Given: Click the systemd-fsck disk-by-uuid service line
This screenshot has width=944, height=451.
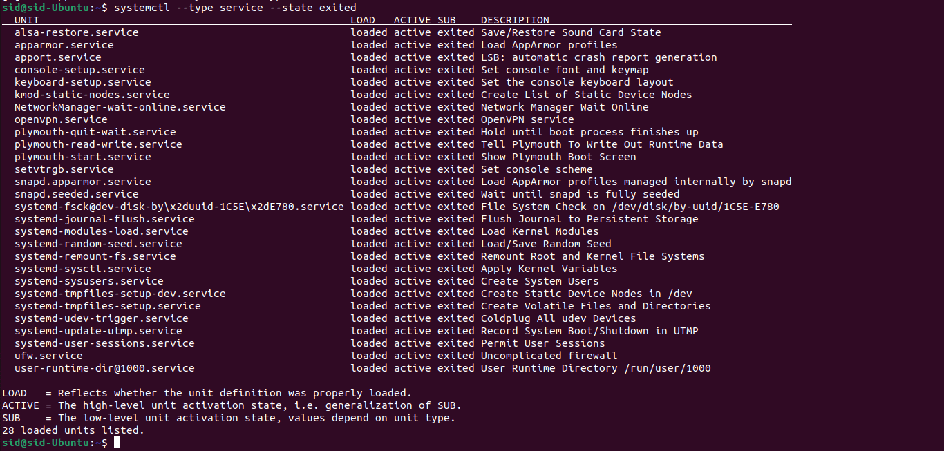Looking at the screenshot, I should click(397, 207).
